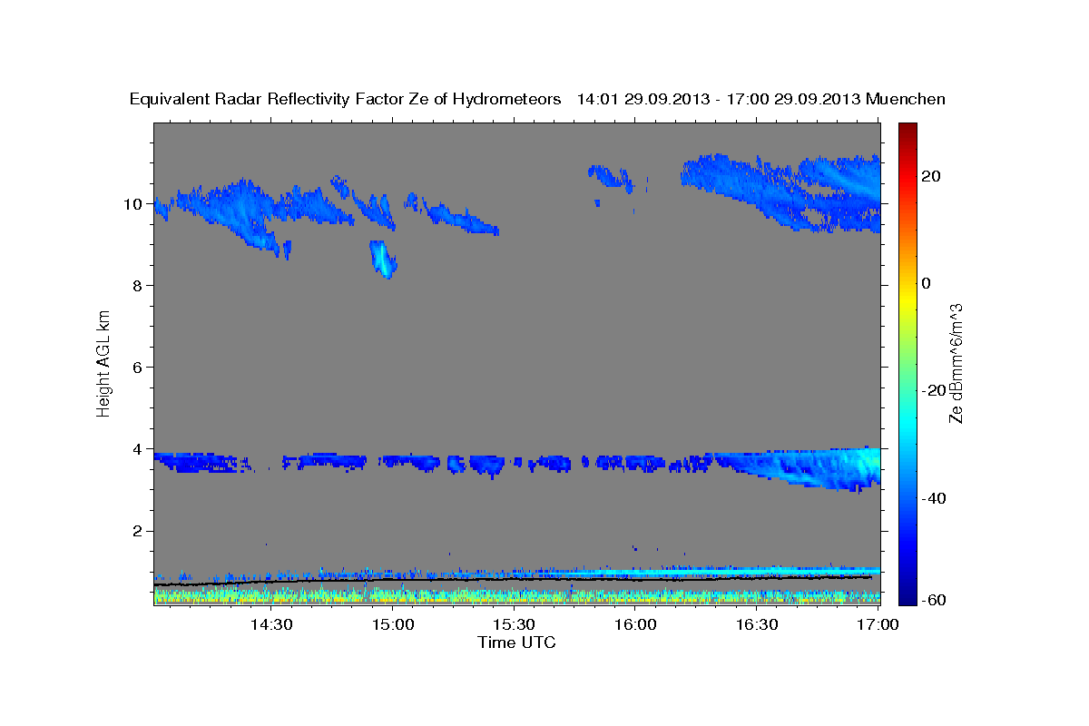Viewport: 1089px width, 726px height.
Task: Click the colorbar label -60
Action: pos(934,601)
